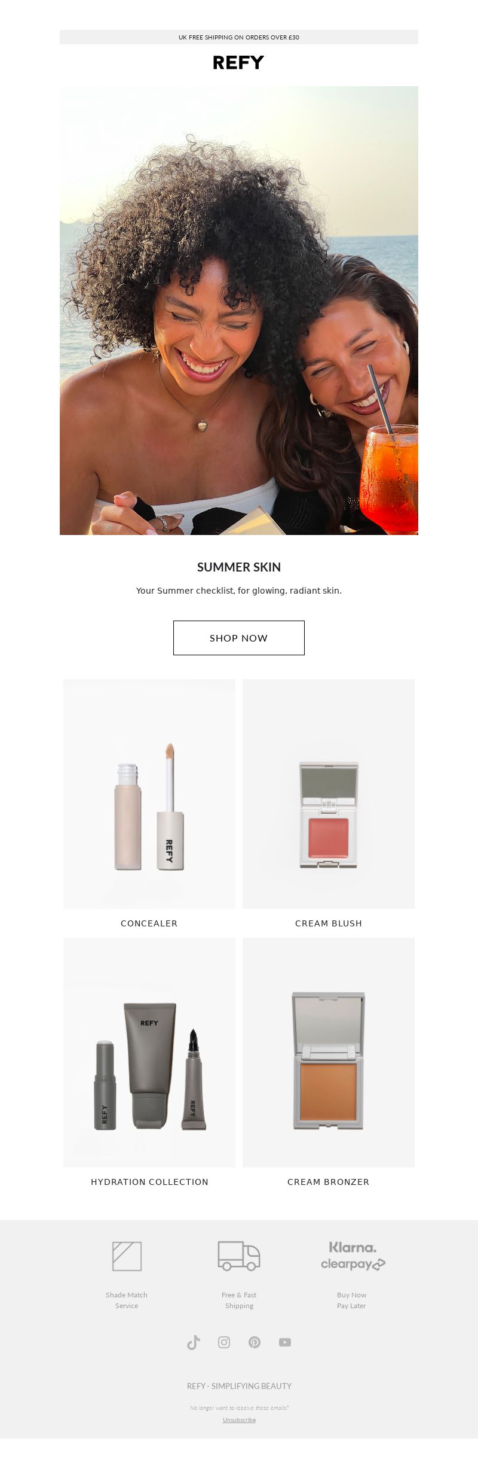The width and height of the screenshot is (478, 1462).
Task: Click the CONCEALER label text
Action: (149, 923)
